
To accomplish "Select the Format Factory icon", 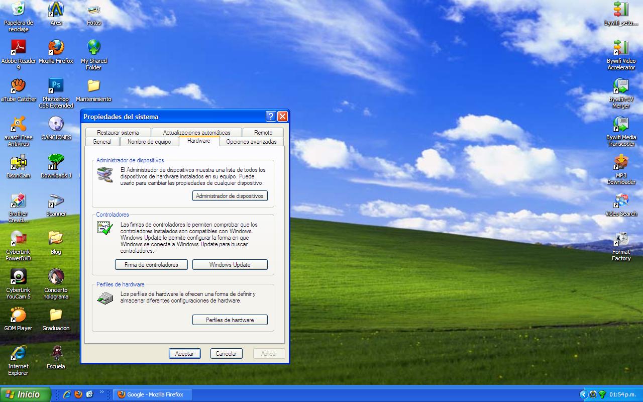I will 621,246.
